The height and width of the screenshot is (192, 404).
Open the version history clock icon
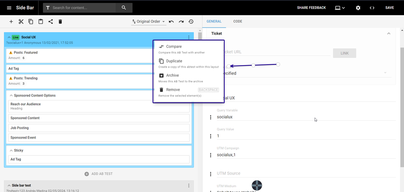tap(191, 22)
